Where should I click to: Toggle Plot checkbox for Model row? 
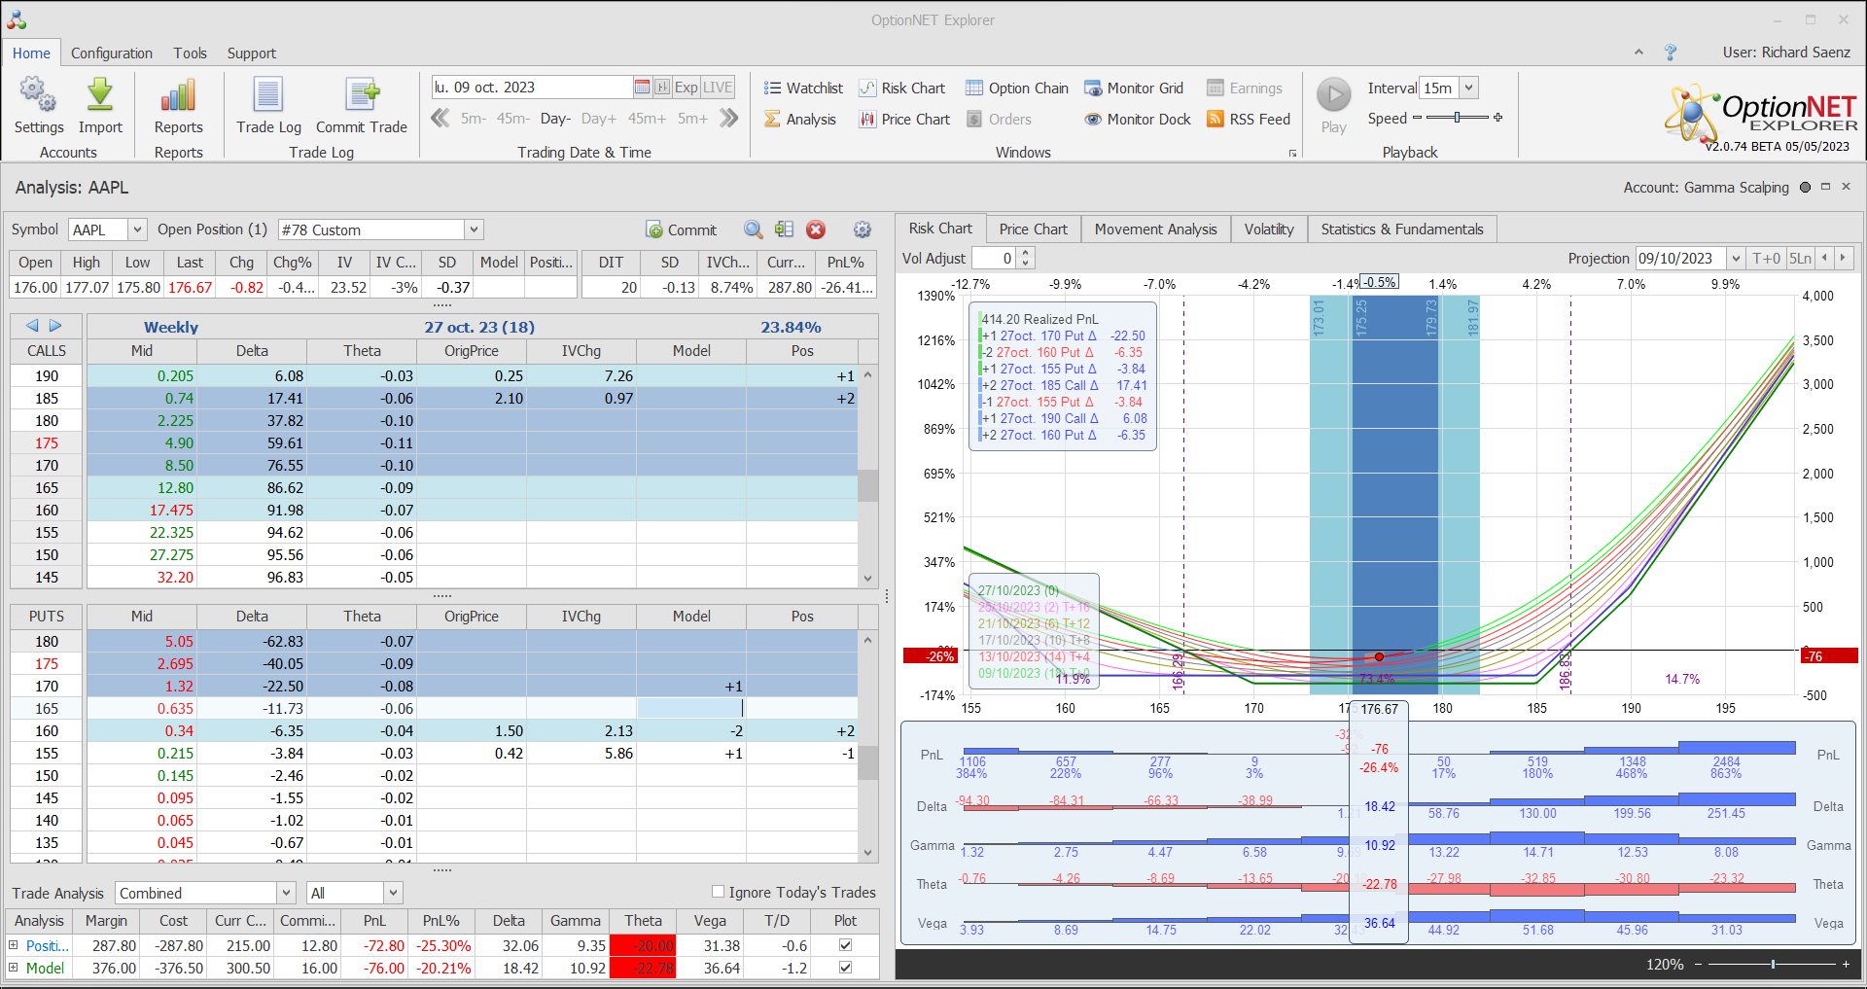pyautogui.click(x=845, y=968)
